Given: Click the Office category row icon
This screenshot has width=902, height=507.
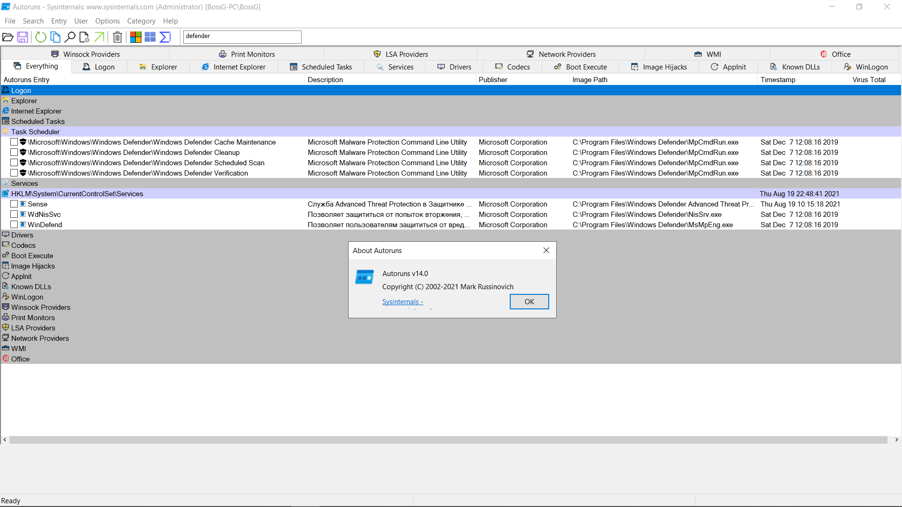Looking at the screenshot, I should coord(6,359).
